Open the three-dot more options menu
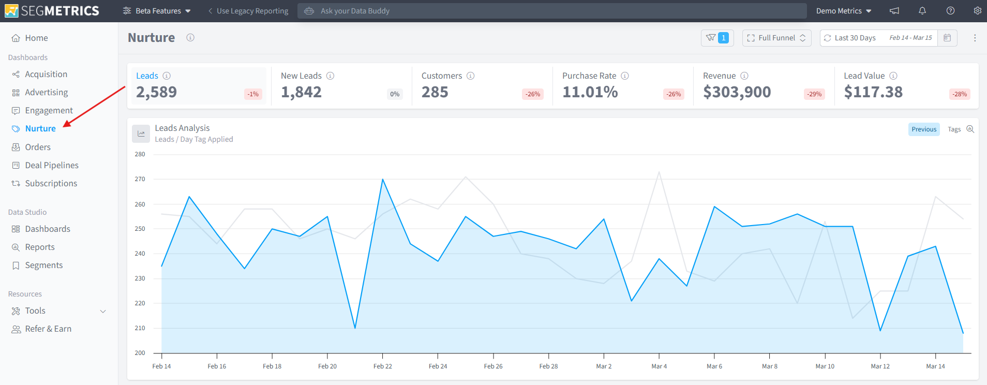Screen dimensions: 987x385 (x=975, y=38)
